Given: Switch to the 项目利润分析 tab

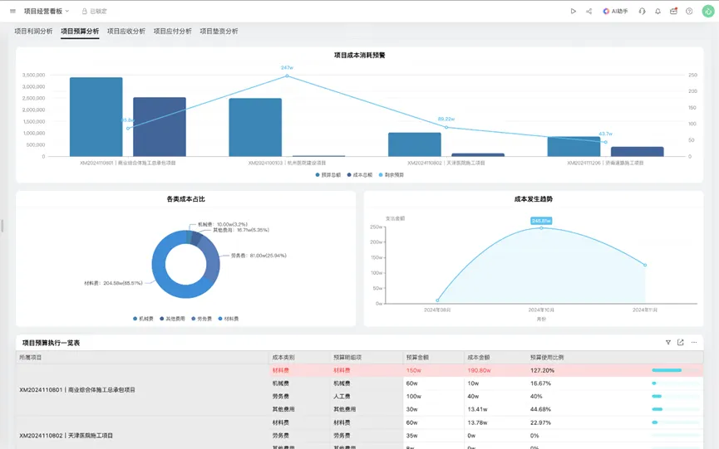Looking at the screenshot, I should (x=33, y=32).
